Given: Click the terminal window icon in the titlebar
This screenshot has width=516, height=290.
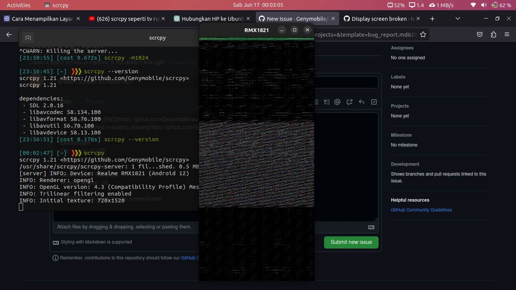Looking at the screenshot, I should (28, 37).
